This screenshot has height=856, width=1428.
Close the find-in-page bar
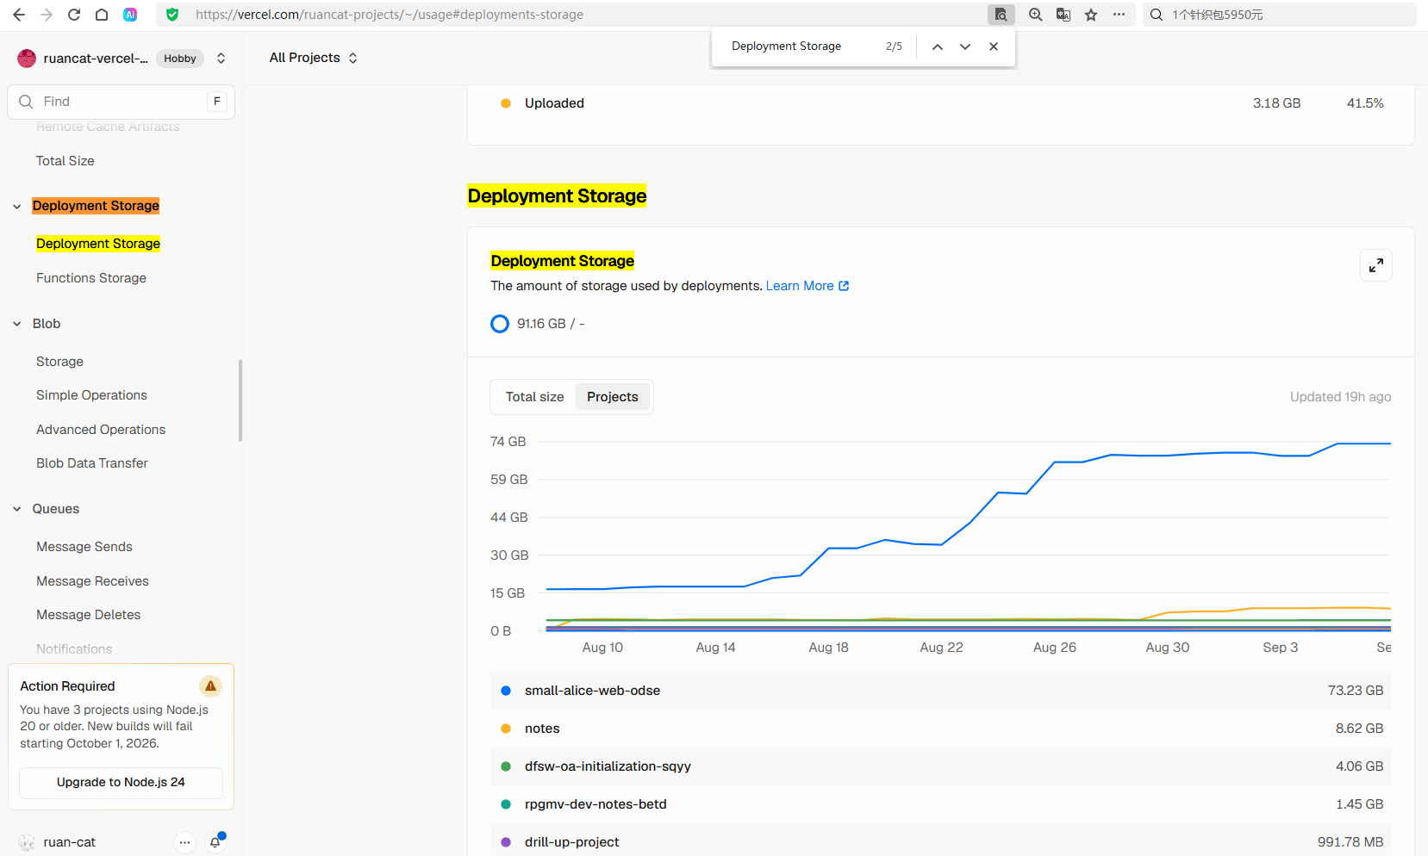[x=994, y=47]
